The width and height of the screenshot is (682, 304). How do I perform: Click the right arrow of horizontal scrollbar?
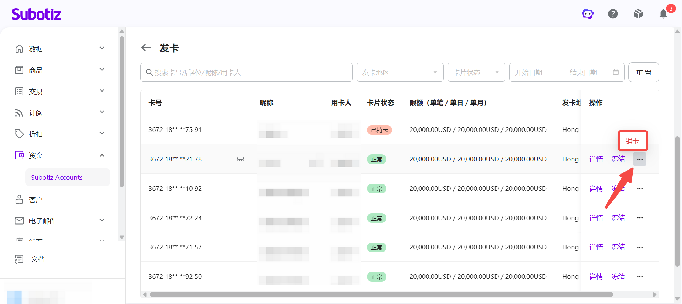[655, 294]
